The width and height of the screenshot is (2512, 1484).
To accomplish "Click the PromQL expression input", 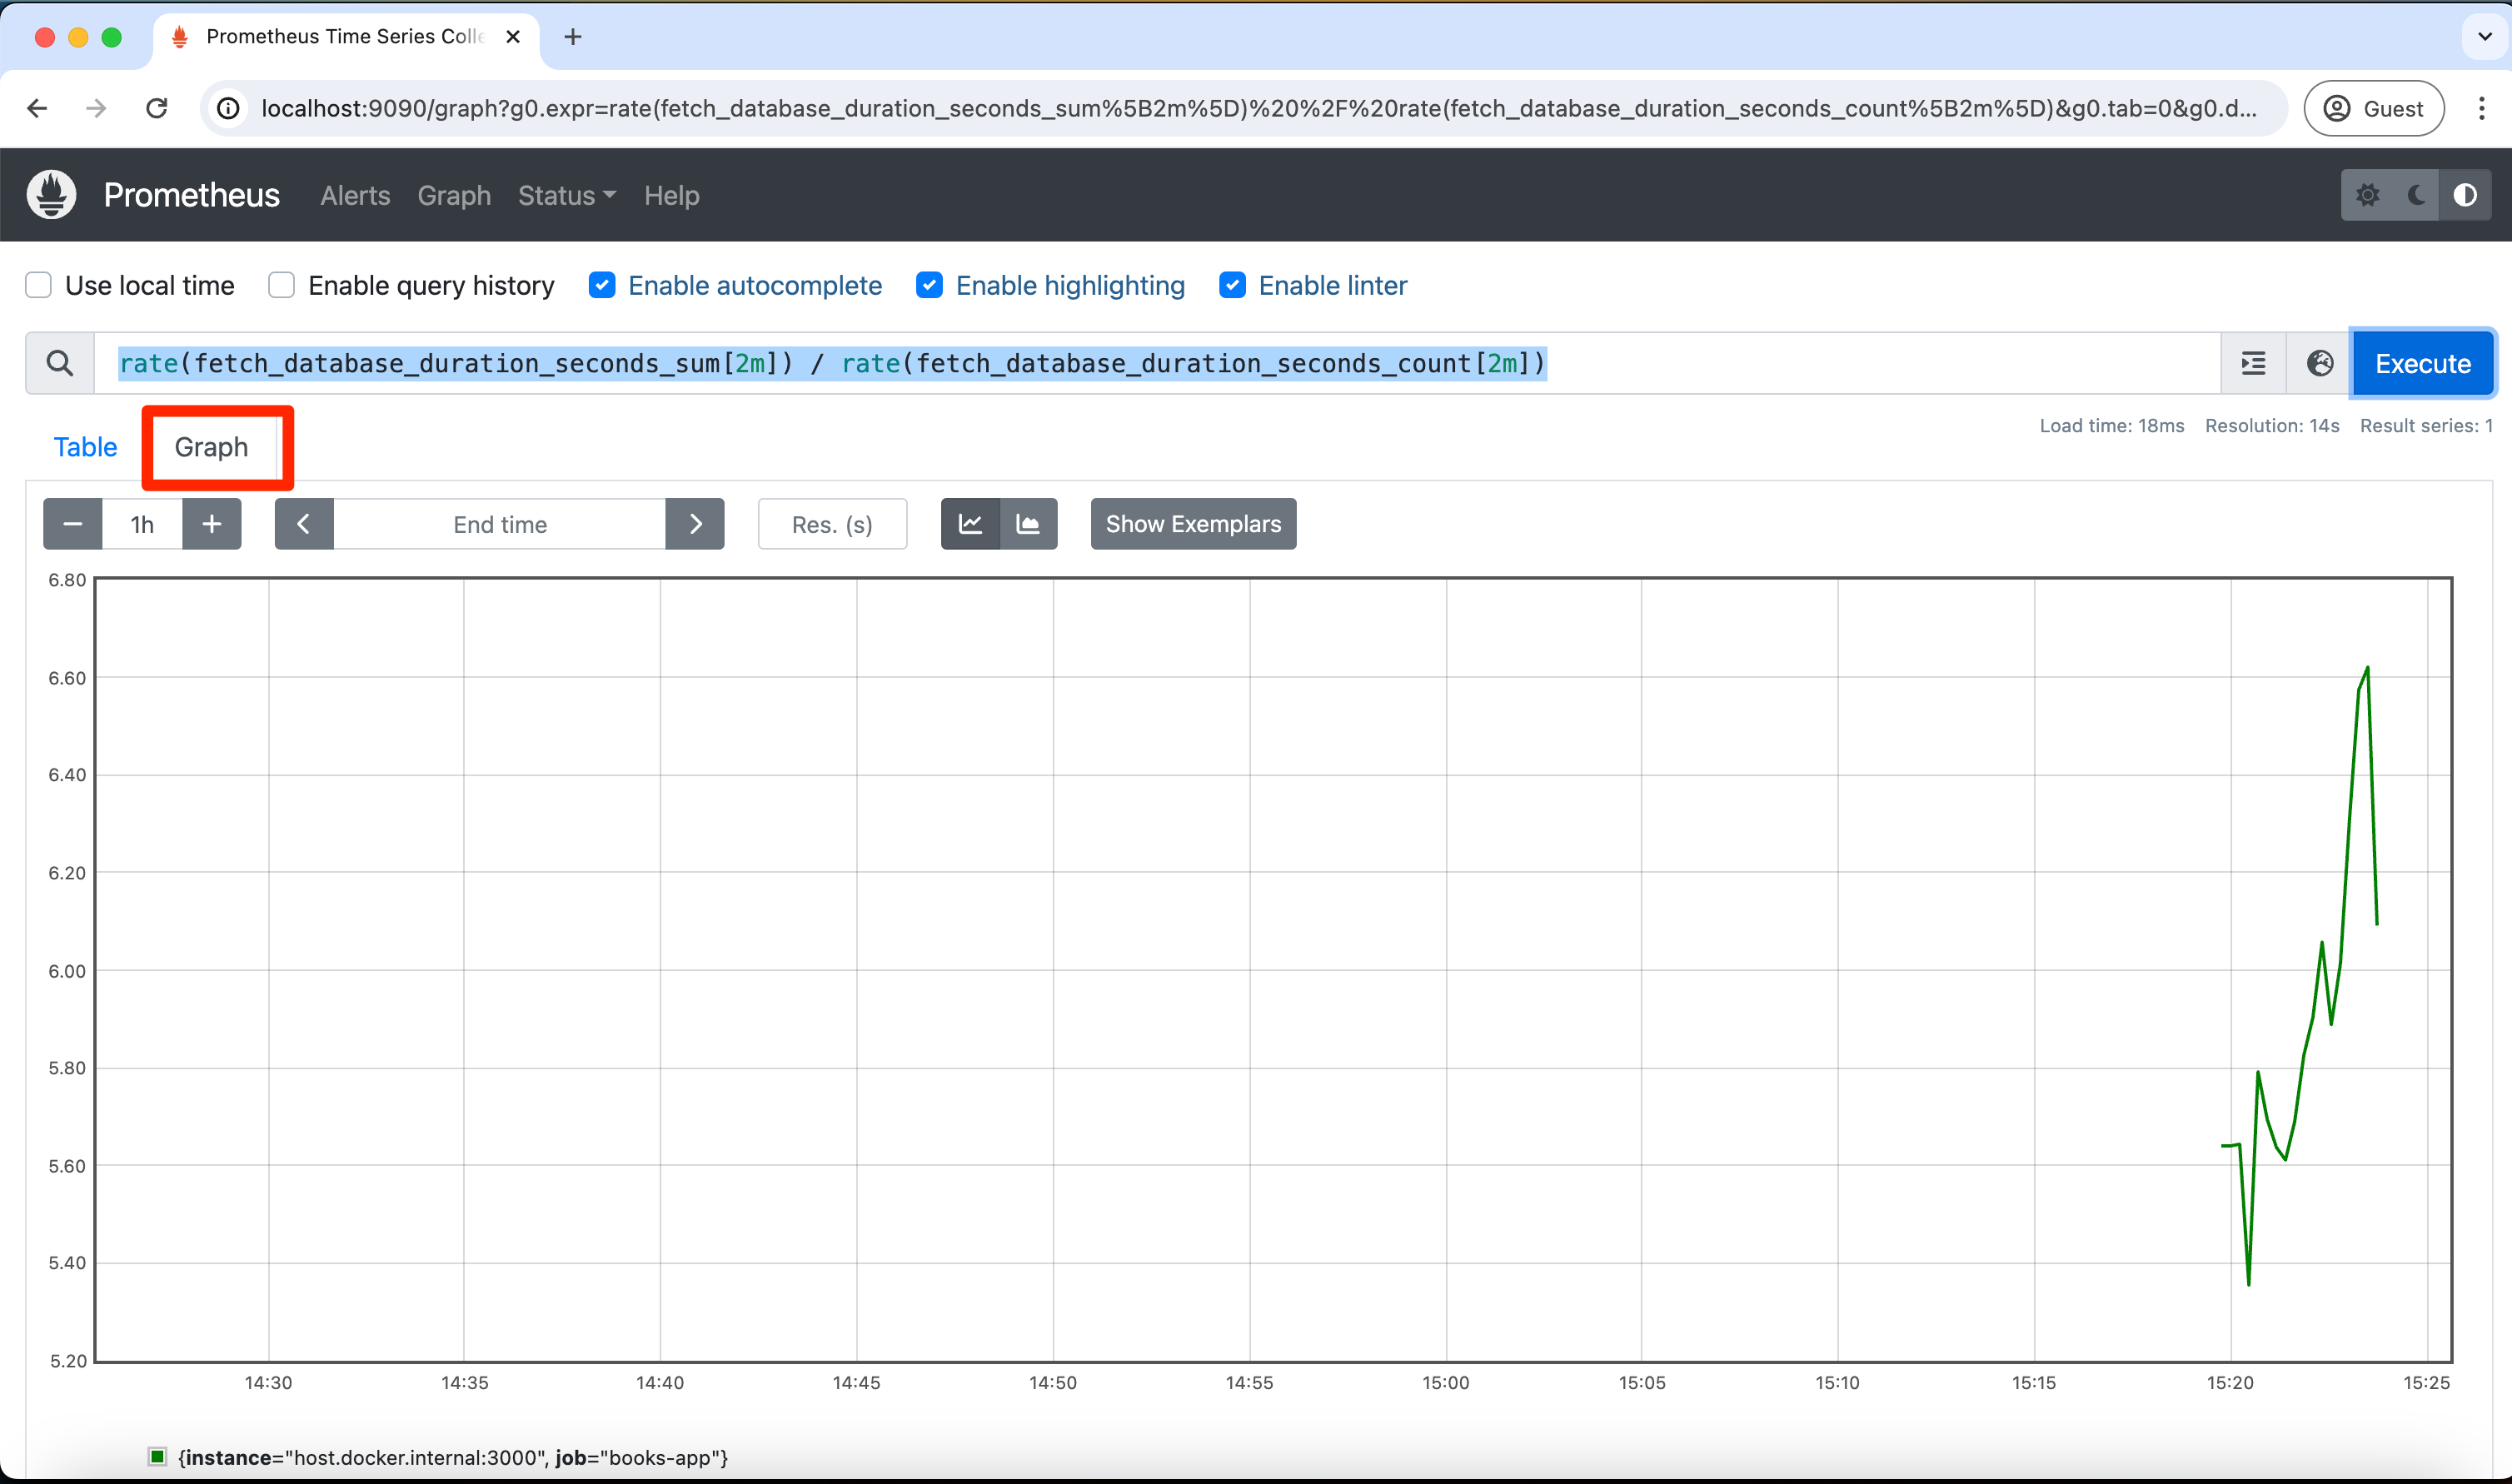I will (1157, 363).
